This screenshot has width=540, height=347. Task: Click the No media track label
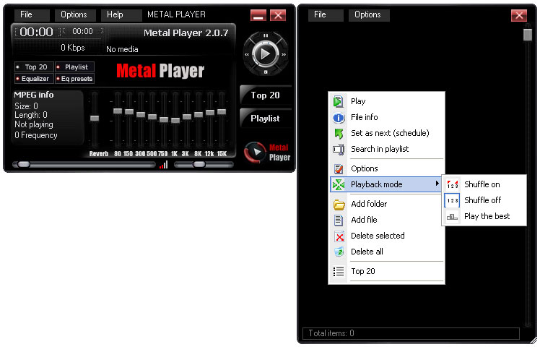122,49
